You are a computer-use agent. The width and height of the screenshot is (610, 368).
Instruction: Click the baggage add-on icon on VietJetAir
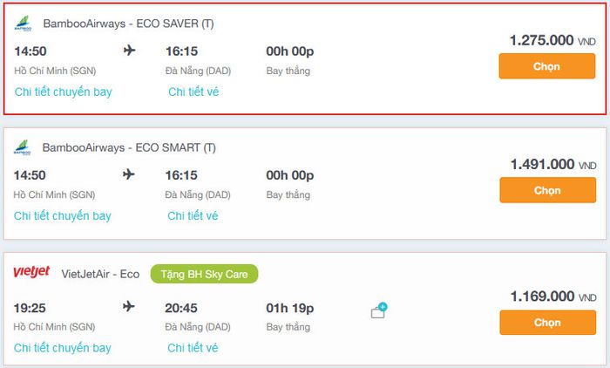pos(378,311)
